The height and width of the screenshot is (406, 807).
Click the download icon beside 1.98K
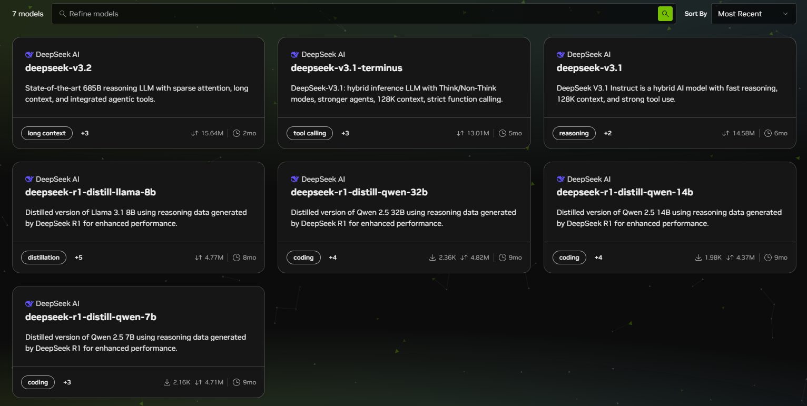coord(698,258)
